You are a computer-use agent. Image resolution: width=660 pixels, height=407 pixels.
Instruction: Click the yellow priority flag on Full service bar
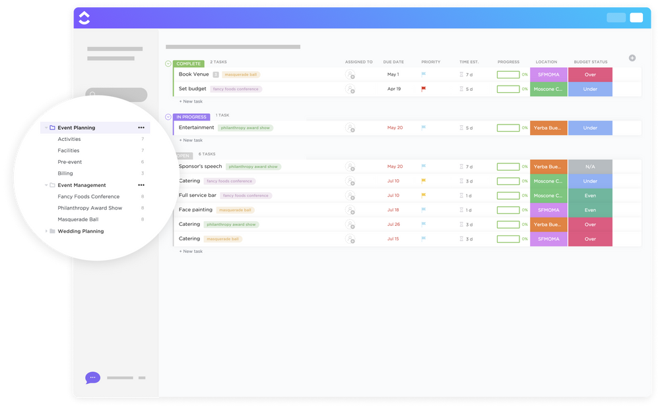422,195
